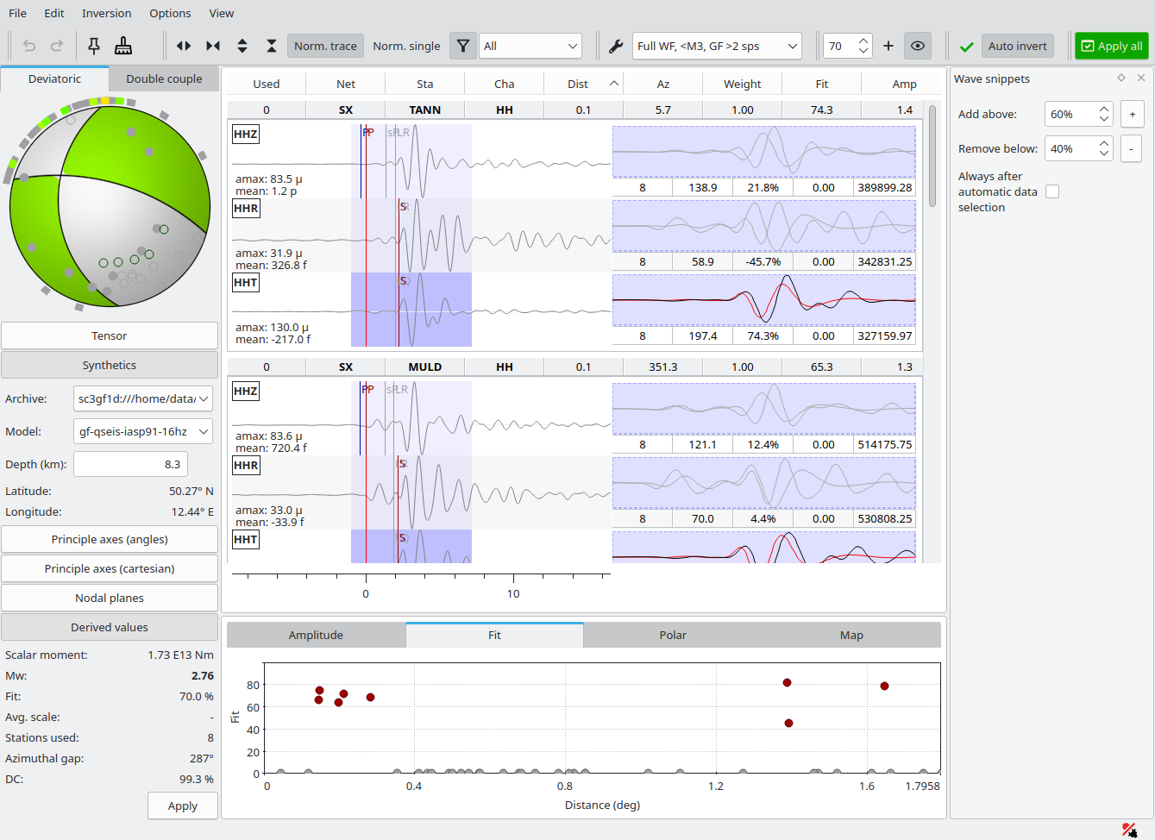
Task: Switch to the Polar tab
Action: (x=673, y=635)
